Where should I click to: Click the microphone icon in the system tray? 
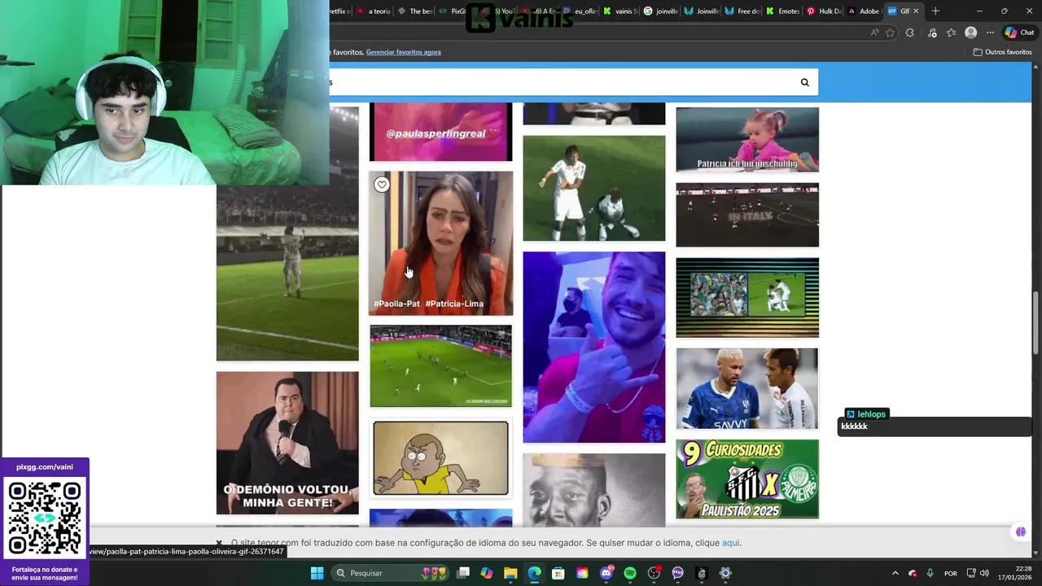(930, 573)
